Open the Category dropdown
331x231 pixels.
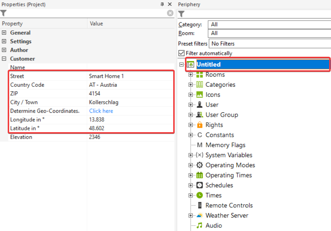point(269,25)
